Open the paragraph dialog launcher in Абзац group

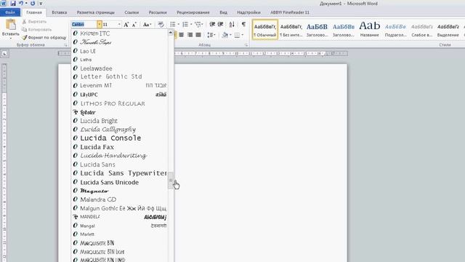coord(246,45)
